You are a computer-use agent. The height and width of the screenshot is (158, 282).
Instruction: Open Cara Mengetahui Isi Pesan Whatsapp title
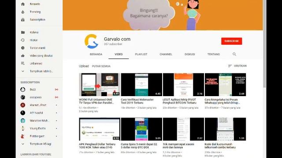click(x=222, y=101)
